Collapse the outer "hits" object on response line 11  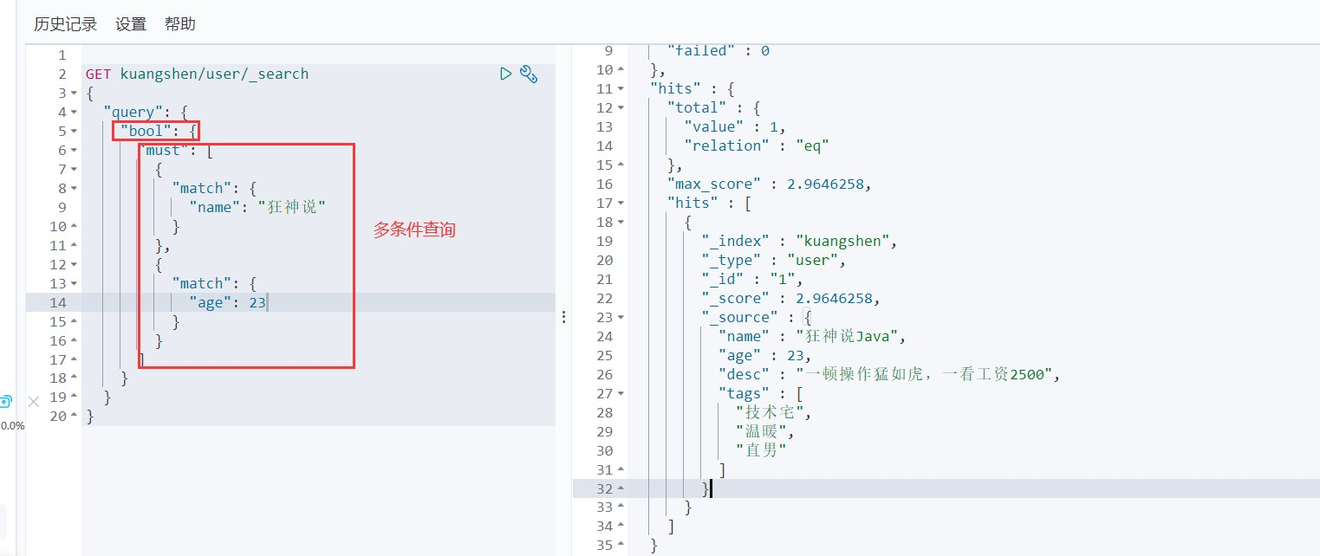[x=621, y=89]
